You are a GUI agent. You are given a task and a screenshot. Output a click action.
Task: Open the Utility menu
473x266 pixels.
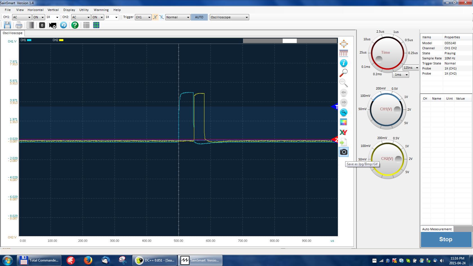(x=84, y=10)
